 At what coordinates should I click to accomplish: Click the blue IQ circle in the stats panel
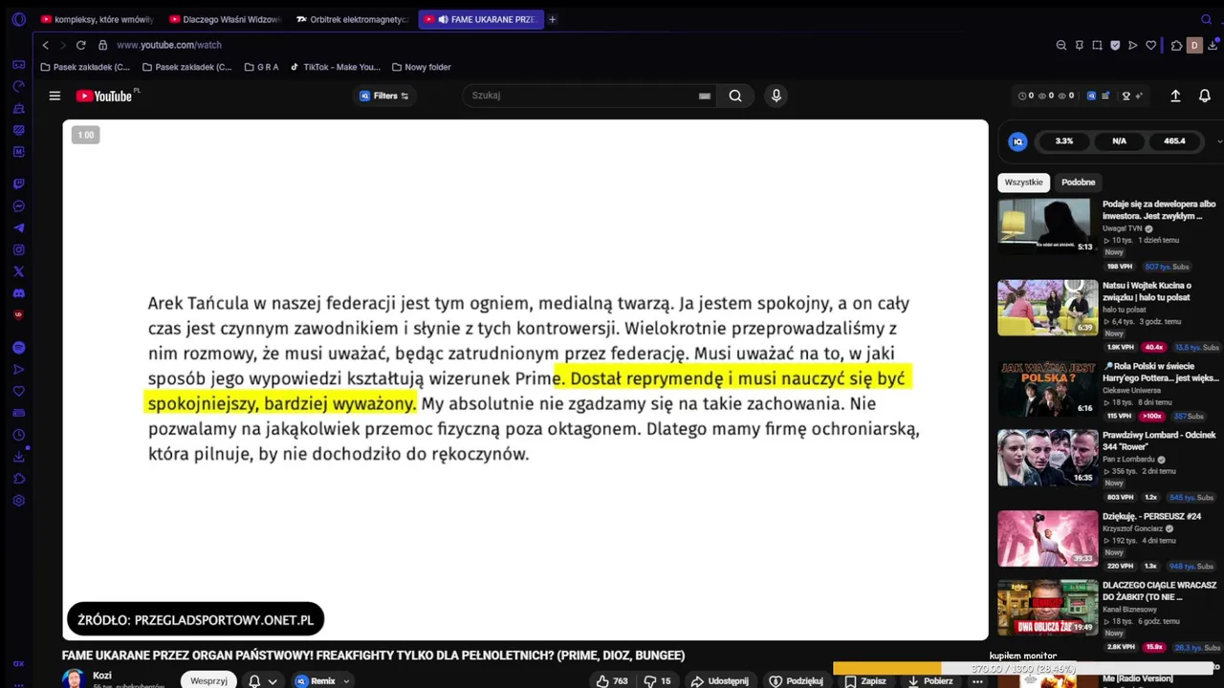pyautogui.click(x=1018, y=141)
